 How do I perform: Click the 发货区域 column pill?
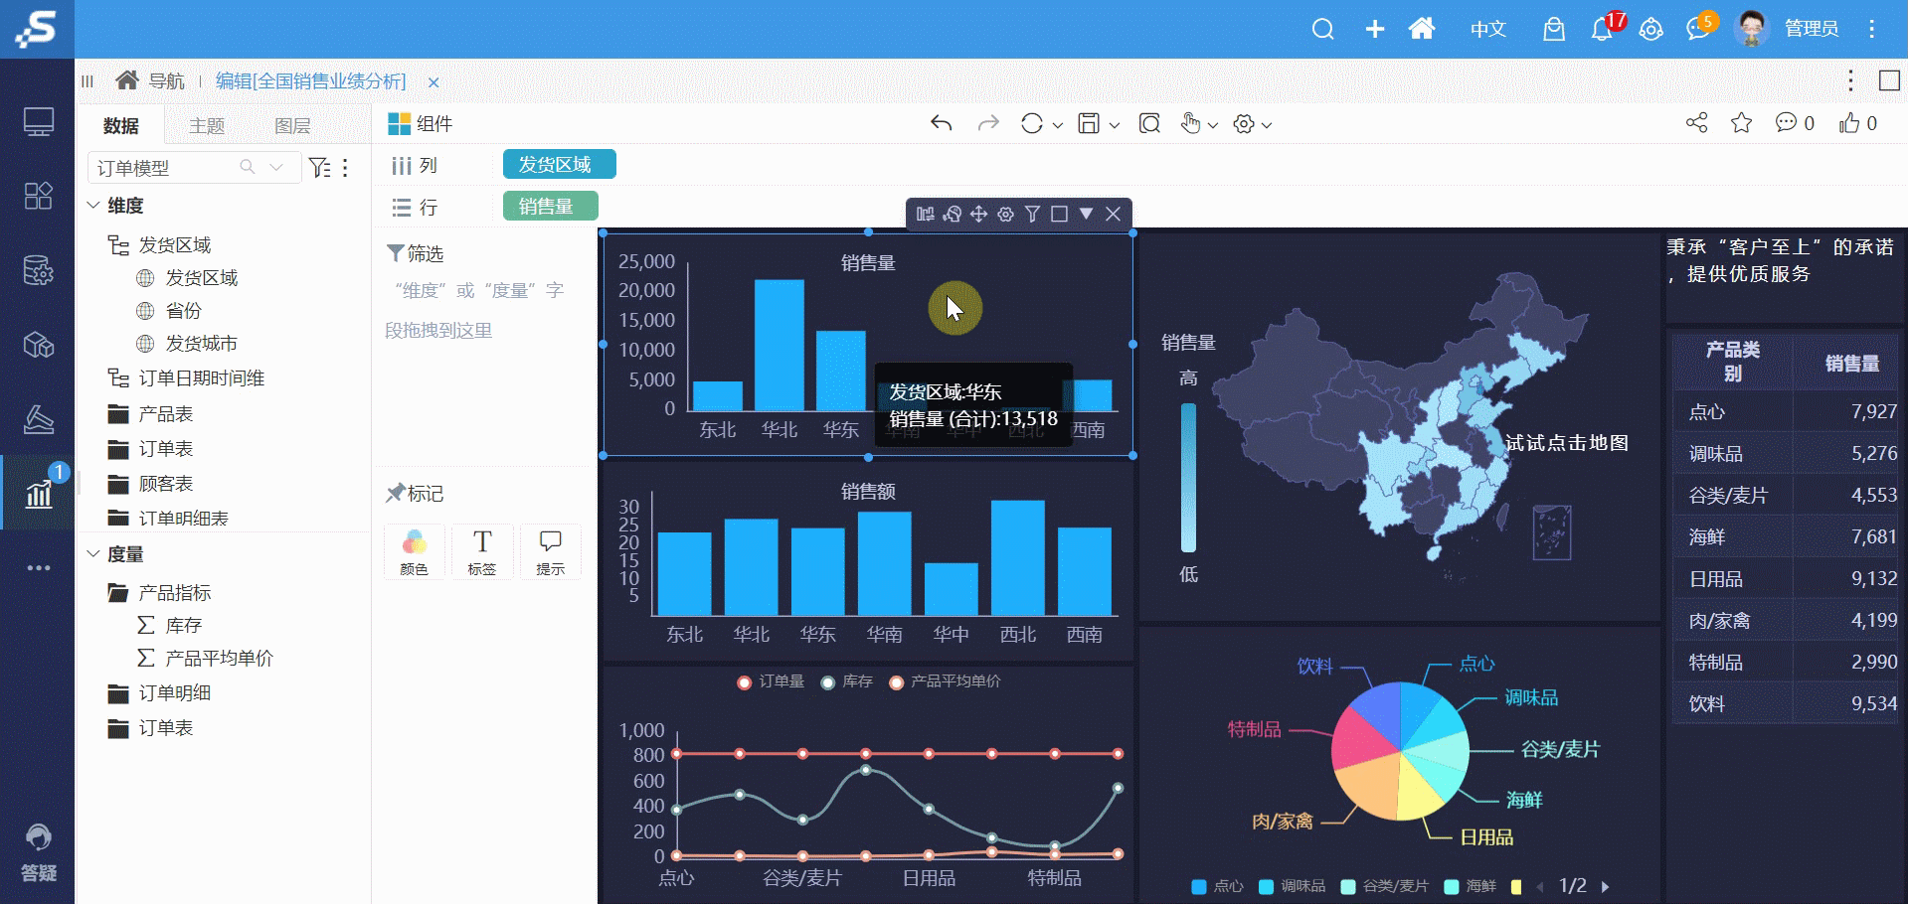(559, 165)
